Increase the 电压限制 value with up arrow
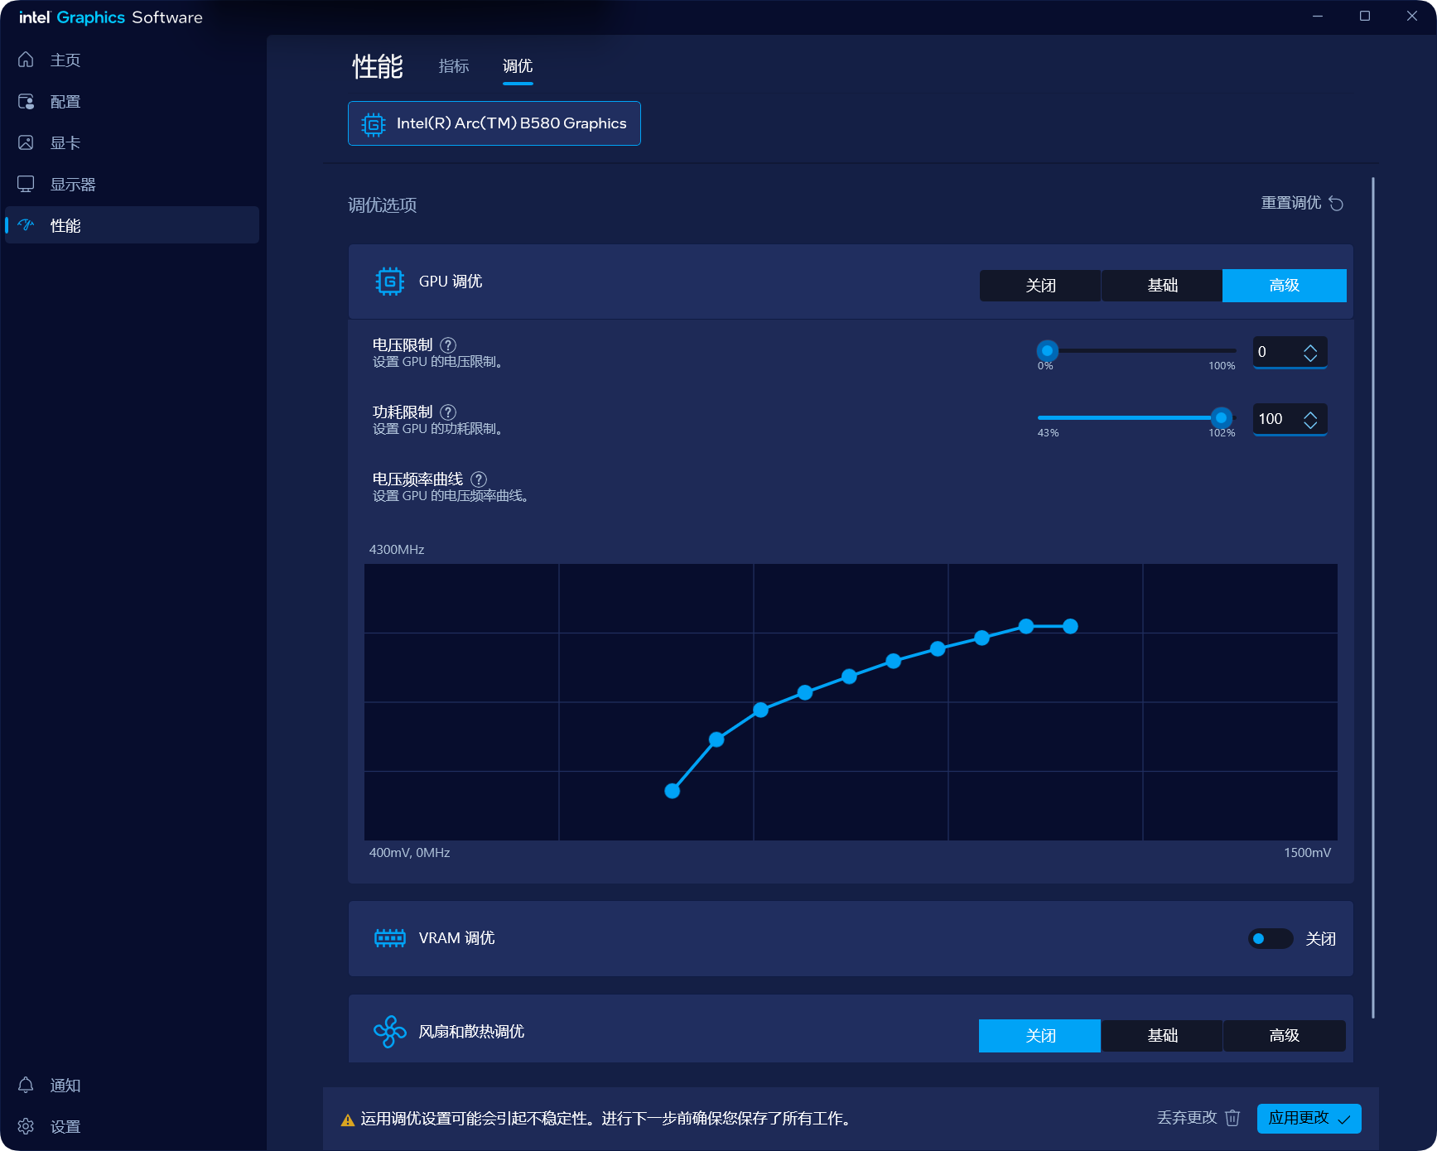 [1310, 348]
